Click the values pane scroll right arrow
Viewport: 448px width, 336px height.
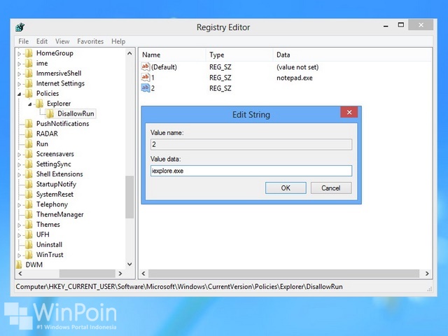coord(427,274)
